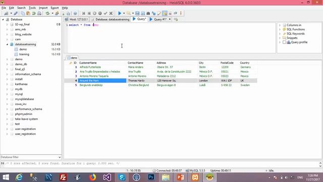Viewport: 323px width, 182px height.
Task: Collapse the databasetraining tree node
Action: [7, 44]
